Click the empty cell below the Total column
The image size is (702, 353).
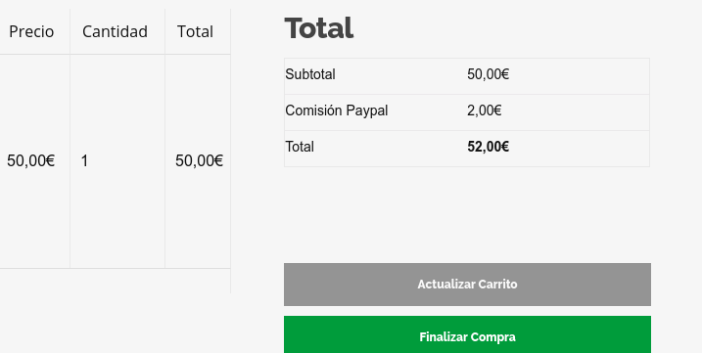(x=198, y=281)
